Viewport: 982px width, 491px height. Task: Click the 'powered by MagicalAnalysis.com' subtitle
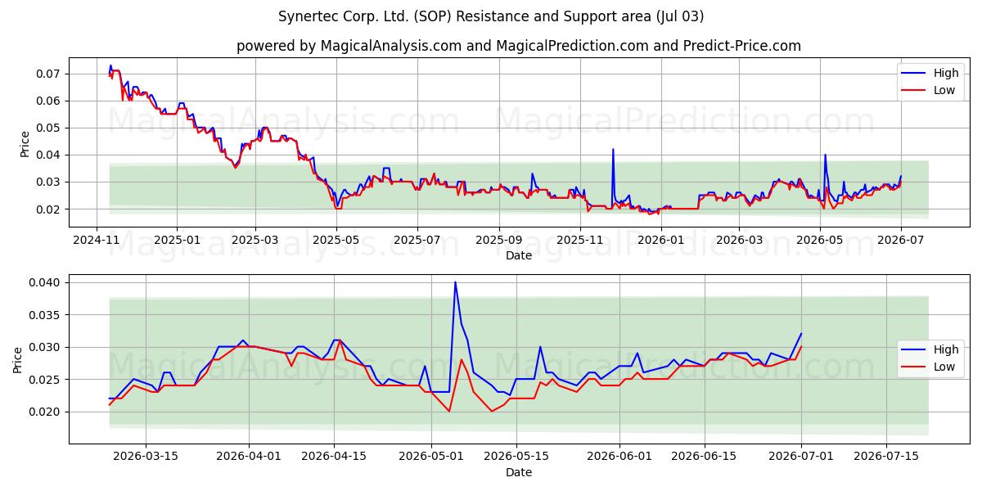[519, 46]
